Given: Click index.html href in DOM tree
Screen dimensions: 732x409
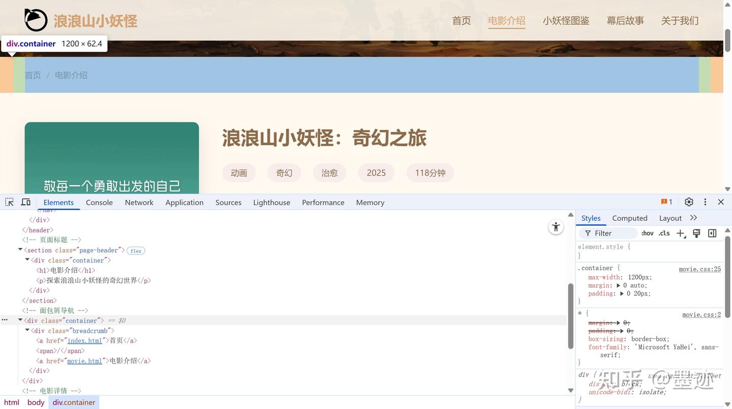Looking at the screenshot, I should coord(85,340).
